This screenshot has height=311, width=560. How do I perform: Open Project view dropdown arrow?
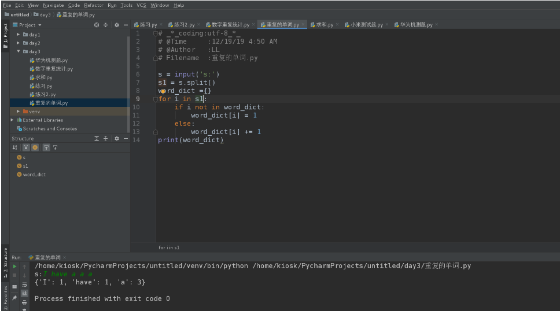40,25
